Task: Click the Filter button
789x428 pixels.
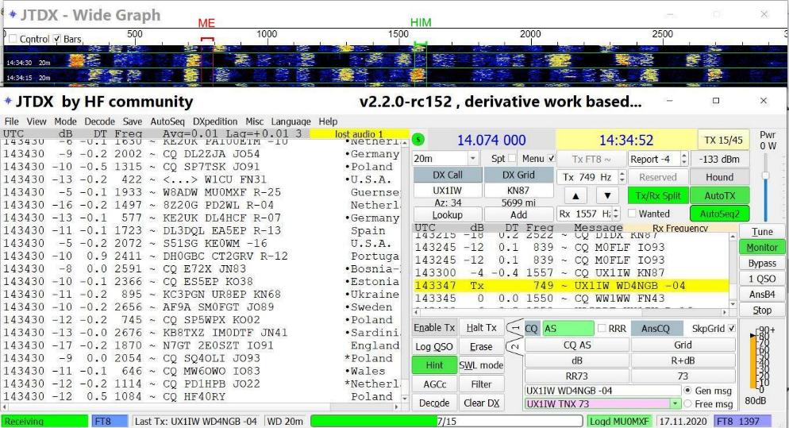Action: pos(481,384)
